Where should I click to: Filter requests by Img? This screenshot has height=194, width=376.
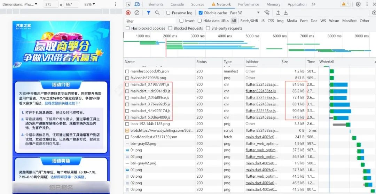point(280,21)
